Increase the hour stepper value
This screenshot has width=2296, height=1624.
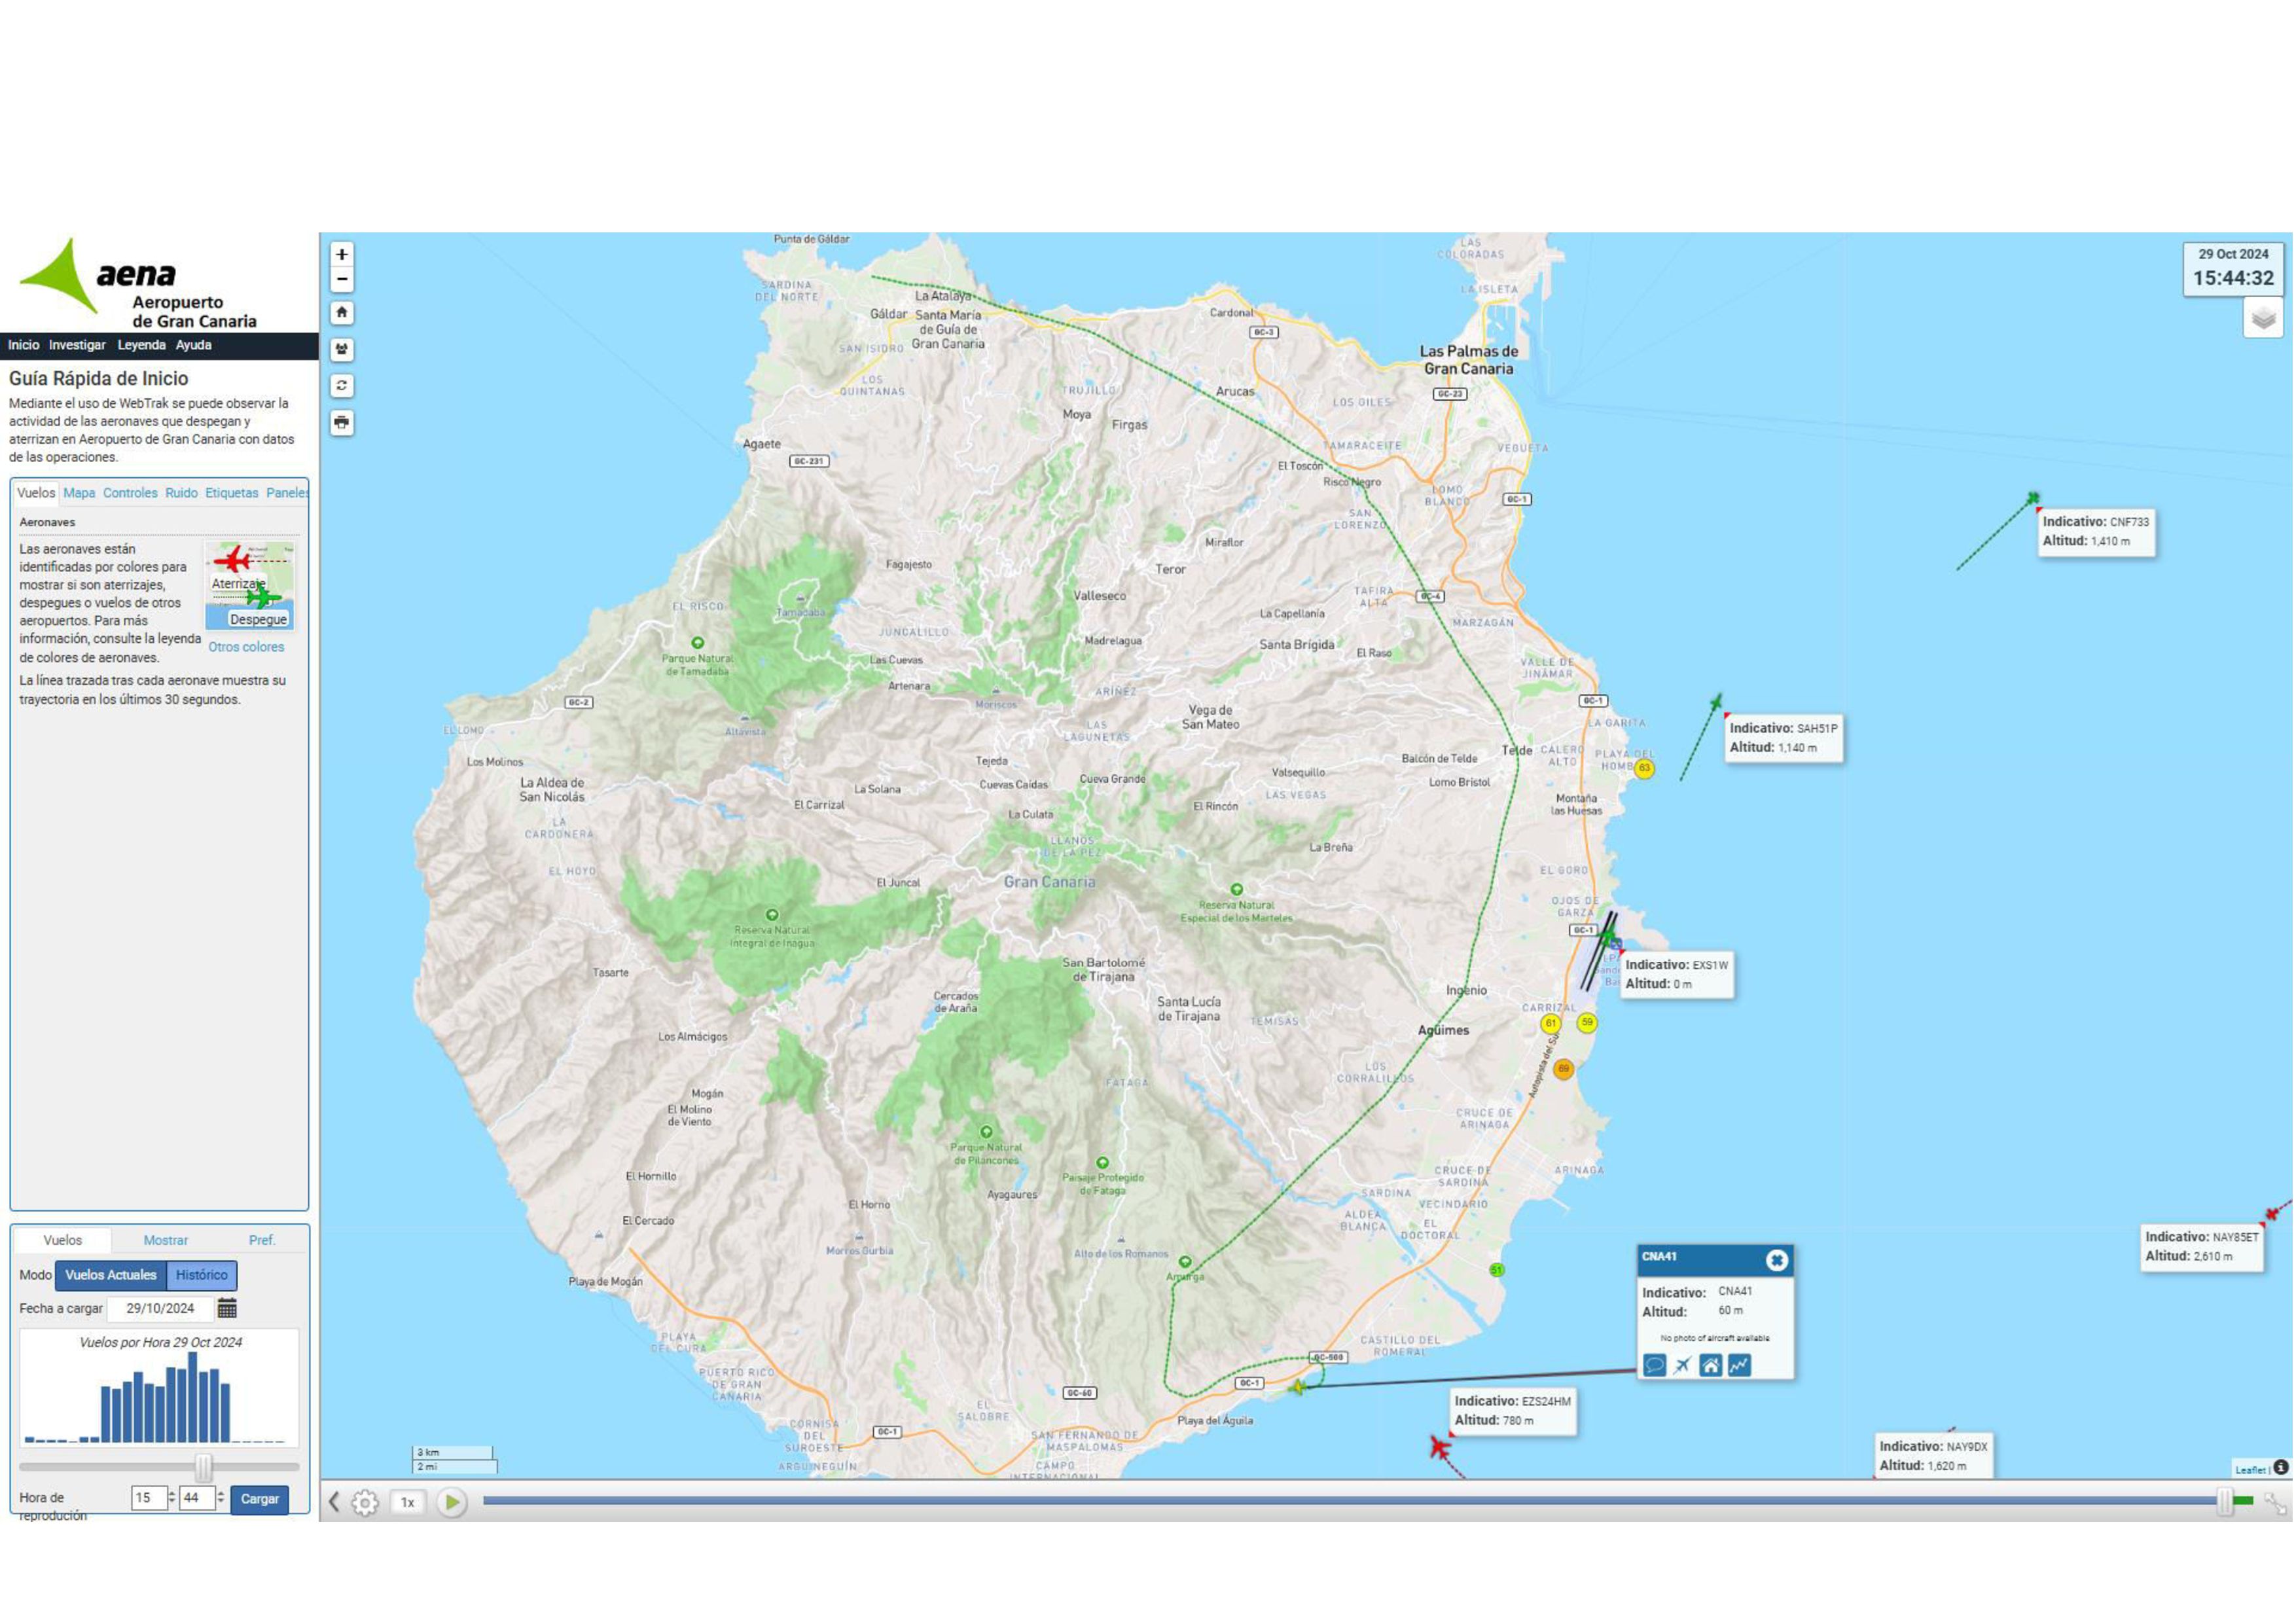(172, 1493)
